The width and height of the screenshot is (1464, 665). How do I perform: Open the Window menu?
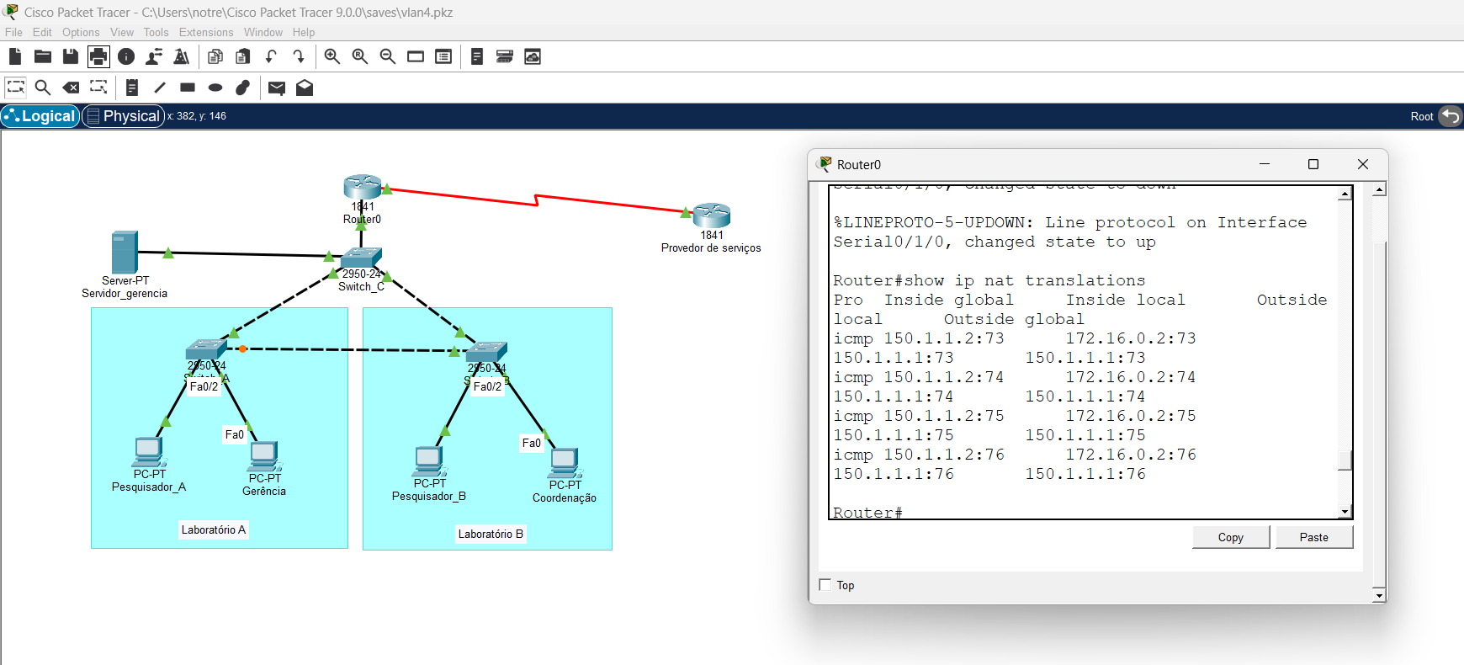(263, 32)
